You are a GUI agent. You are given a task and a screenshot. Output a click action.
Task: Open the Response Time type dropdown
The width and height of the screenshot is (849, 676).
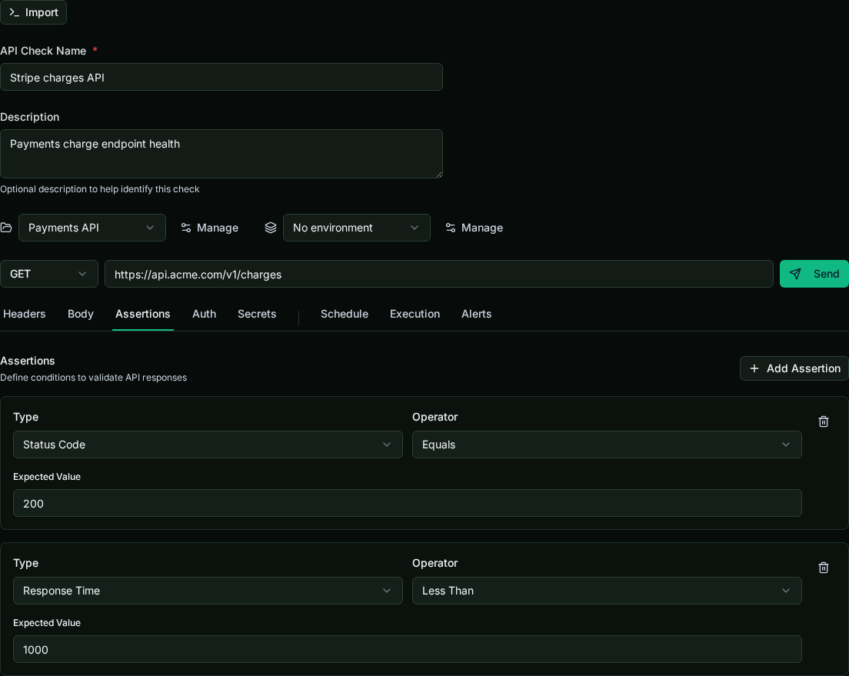[208, 591]
